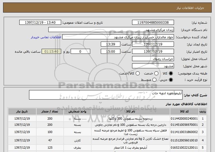Click the remaining days field showing 0

[80, 52]
